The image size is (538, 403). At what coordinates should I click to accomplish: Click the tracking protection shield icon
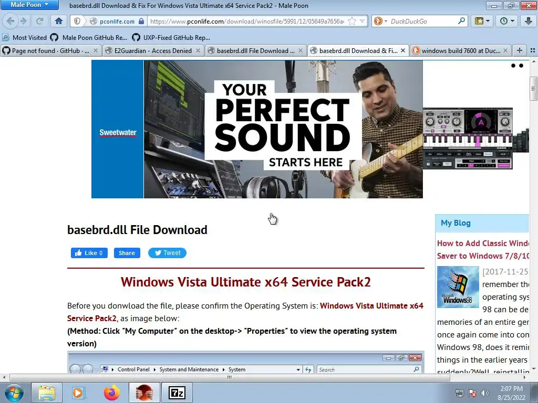click(x=77, y=21)
